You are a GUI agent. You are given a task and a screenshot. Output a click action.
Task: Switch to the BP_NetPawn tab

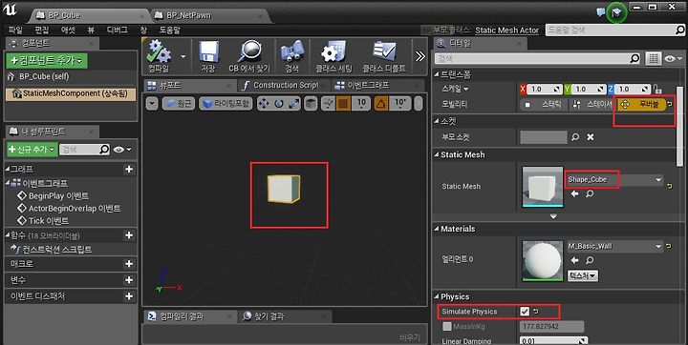[x=188, y=15]
